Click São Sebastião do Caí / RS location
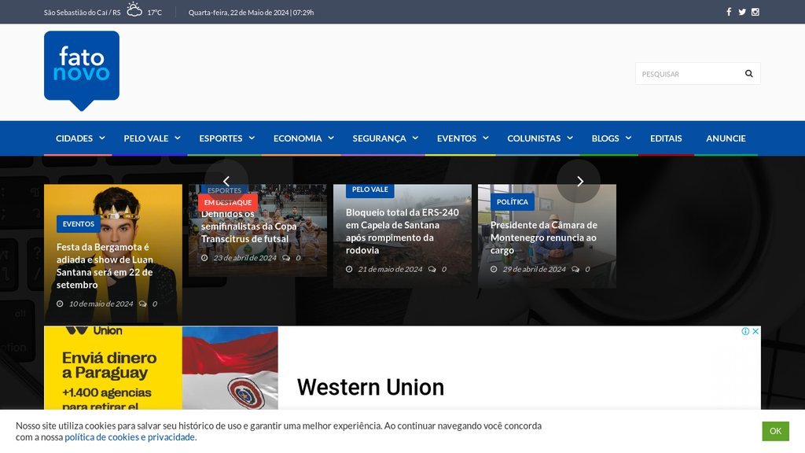The image size is (805, 453). 82,13
